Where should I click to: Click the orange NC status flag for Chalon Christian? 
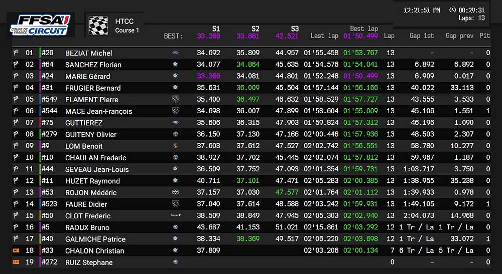pos(16,250)
